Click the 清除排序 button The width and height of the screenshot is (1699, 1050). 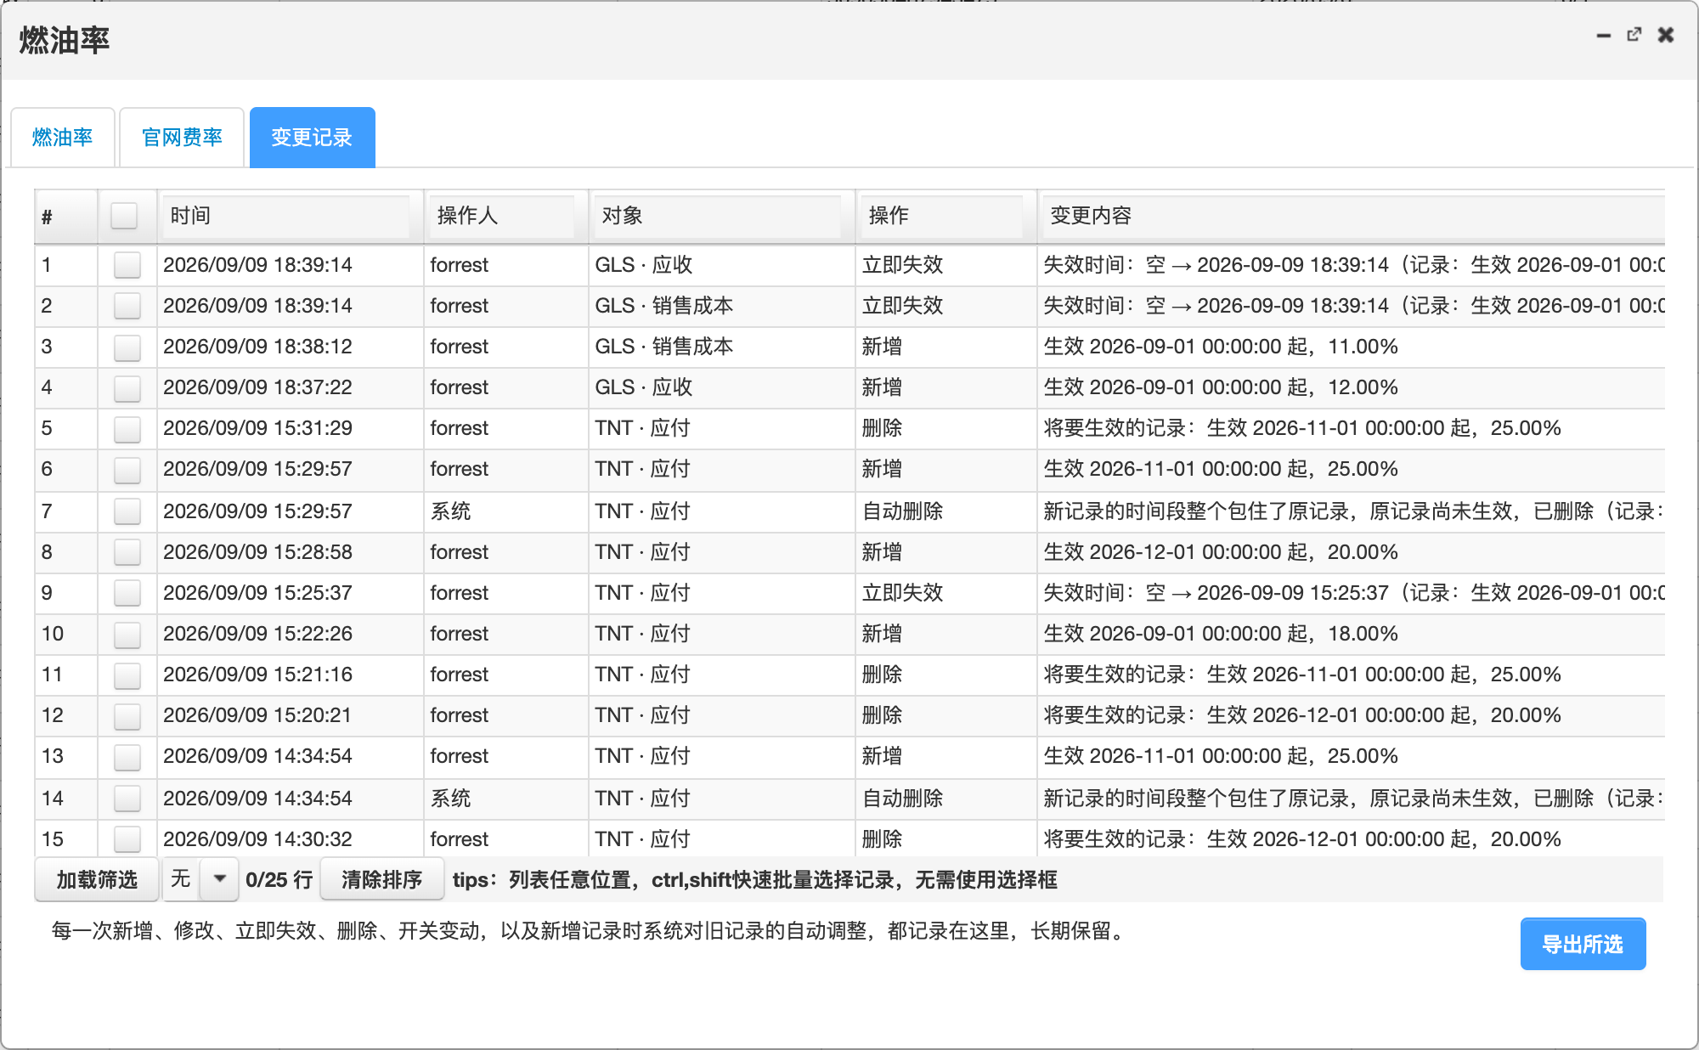[x=382, y=879]
